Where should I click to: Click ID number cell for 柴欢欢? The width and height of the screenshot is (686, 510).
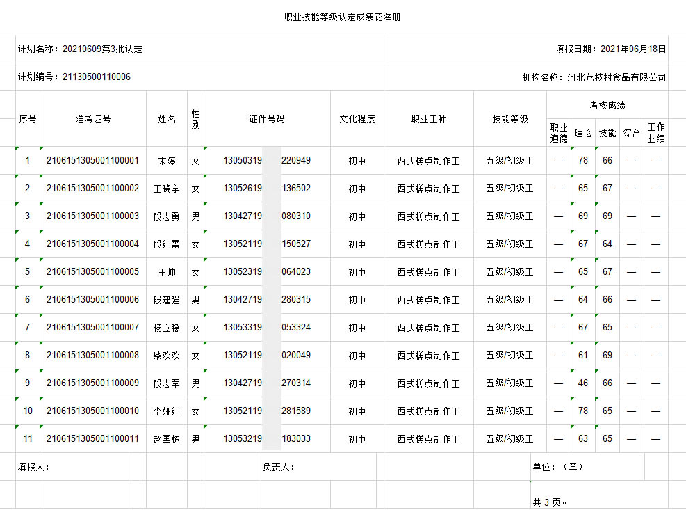pos(267,356)
